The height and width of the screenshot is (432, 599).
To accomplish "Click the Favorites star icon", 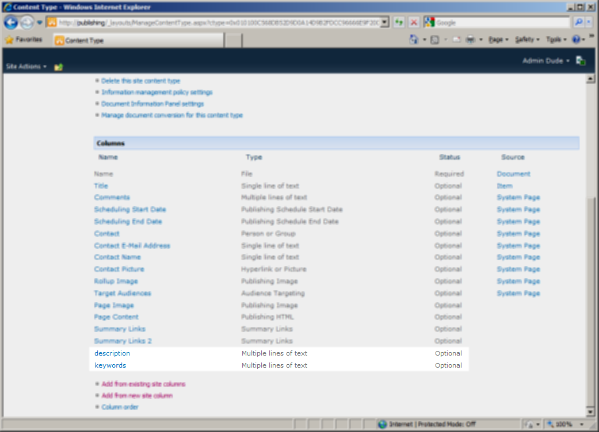I will (x=9, y=40).
